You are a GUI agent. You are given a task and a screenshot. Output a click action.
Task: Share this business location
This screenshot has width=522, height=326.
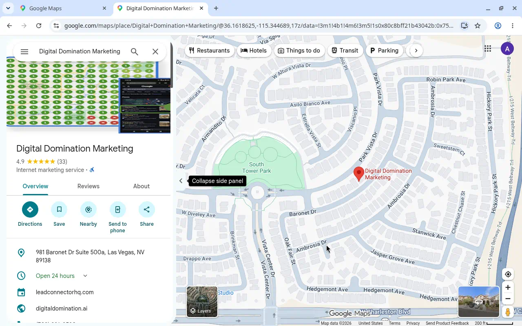click(147, 209)
